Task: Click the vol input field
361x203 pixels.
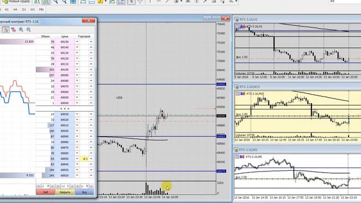Action: [x=65, y=186]
